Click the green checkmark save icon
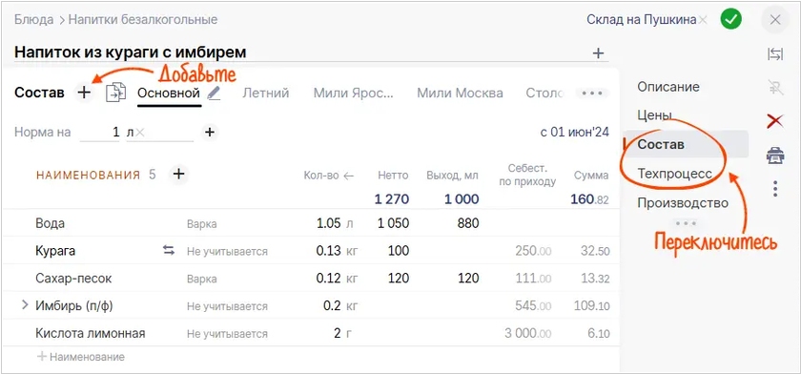 pyautogui.click(x=731, y=20)
